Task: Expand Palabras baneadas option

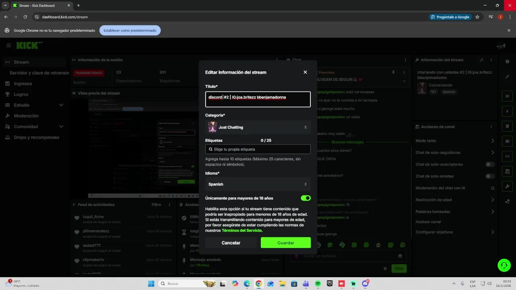Action: click(x=455, y=211)
